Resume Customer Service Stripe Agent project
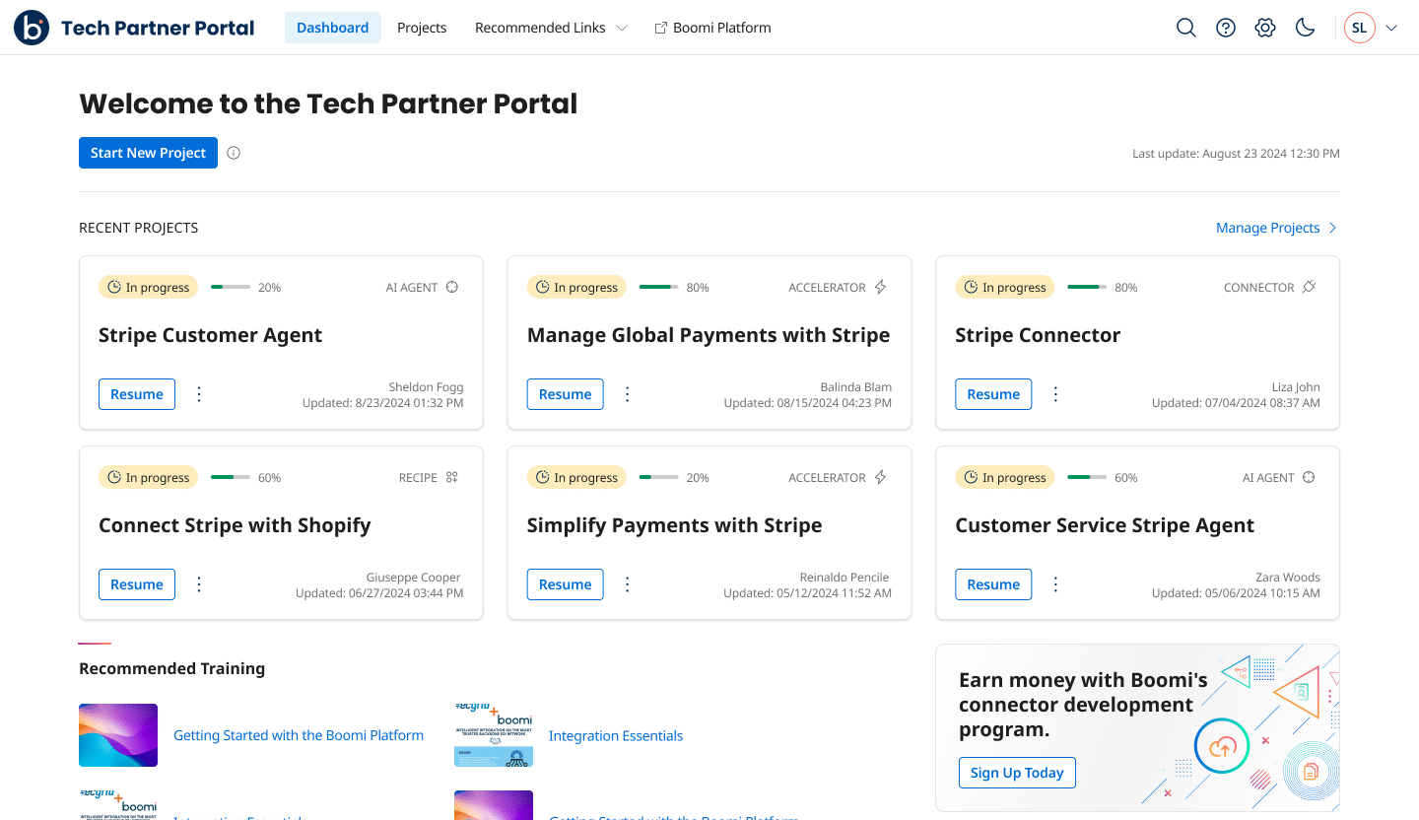The image size is (1419, 820). [993, 584]
